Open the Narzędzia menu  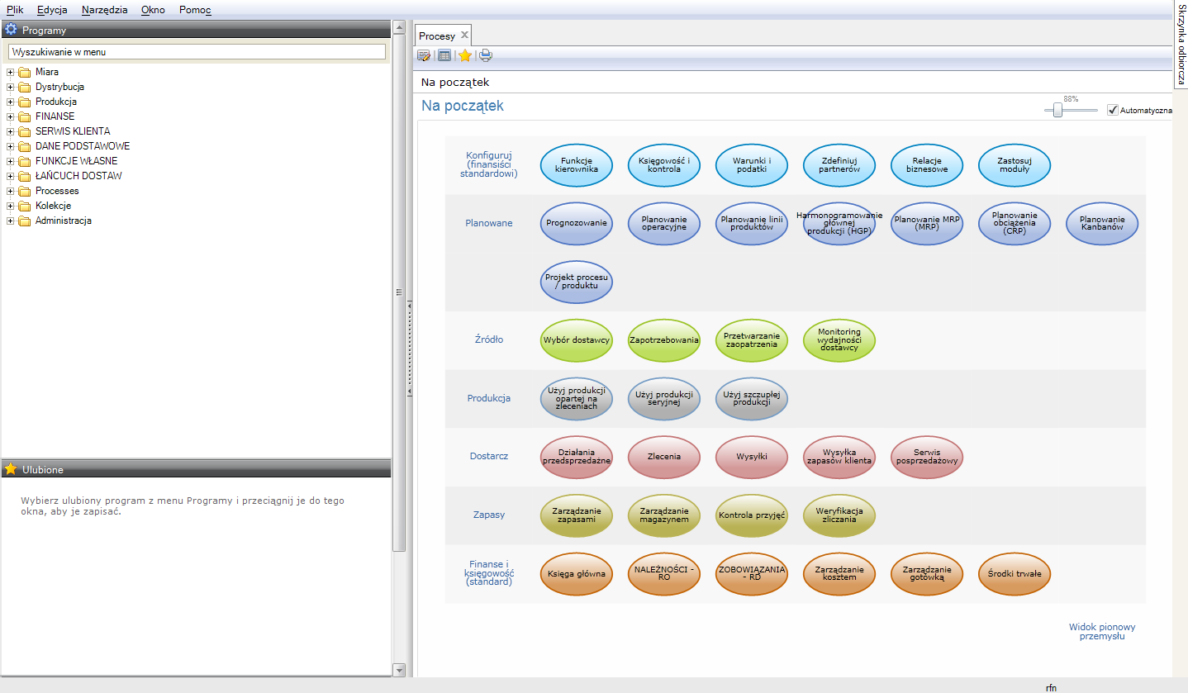pos(105,10)
